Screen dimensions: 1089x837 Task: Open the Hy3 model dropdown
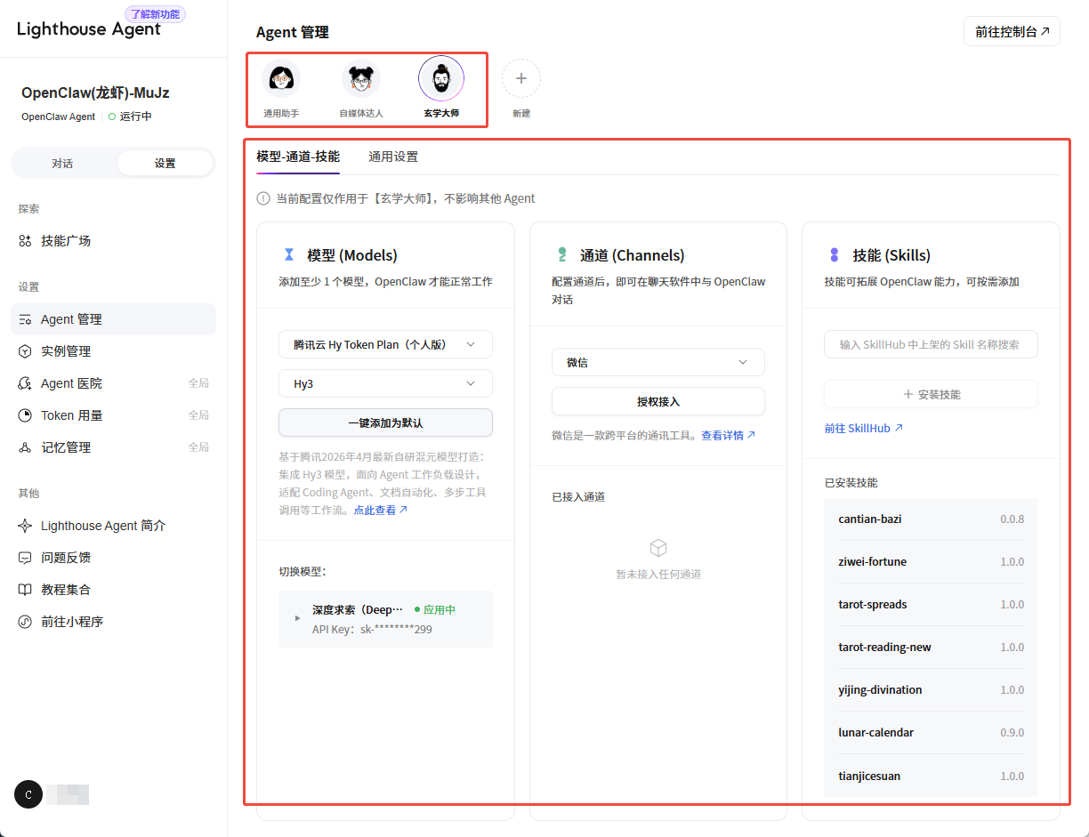385,383
